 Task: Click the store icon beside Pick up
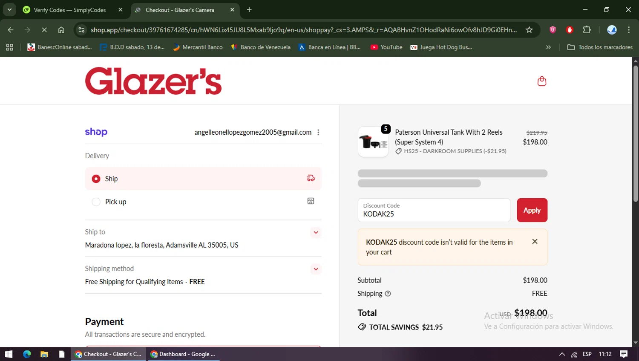(x=311, y=201)
